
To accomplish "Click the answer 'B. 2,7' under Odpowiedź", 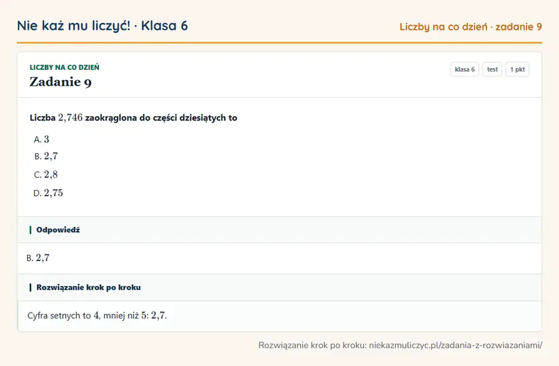I will [x=38, y=257].
